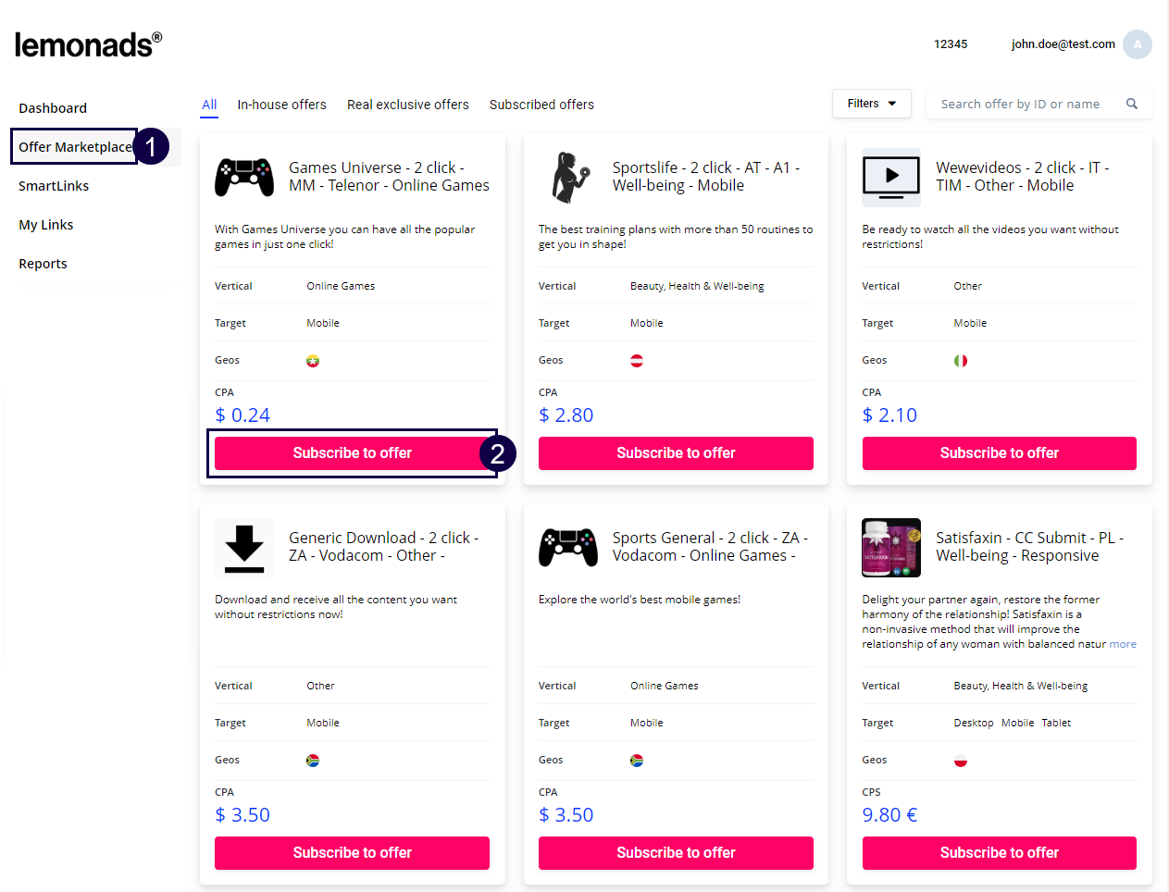Expand the Filters dropdown
This screenshot has width=1169, height=892.
pyautogui.click(x=871, y=104)
